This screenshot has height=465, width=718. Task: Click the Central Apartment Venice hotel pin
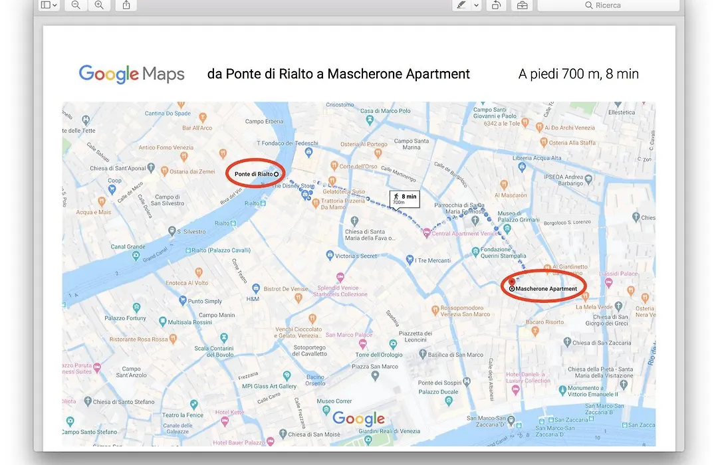427,233
